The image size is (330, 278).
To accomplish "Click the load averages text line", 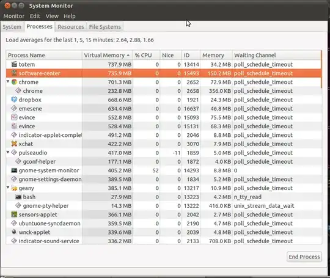I will tap(80, 40).
